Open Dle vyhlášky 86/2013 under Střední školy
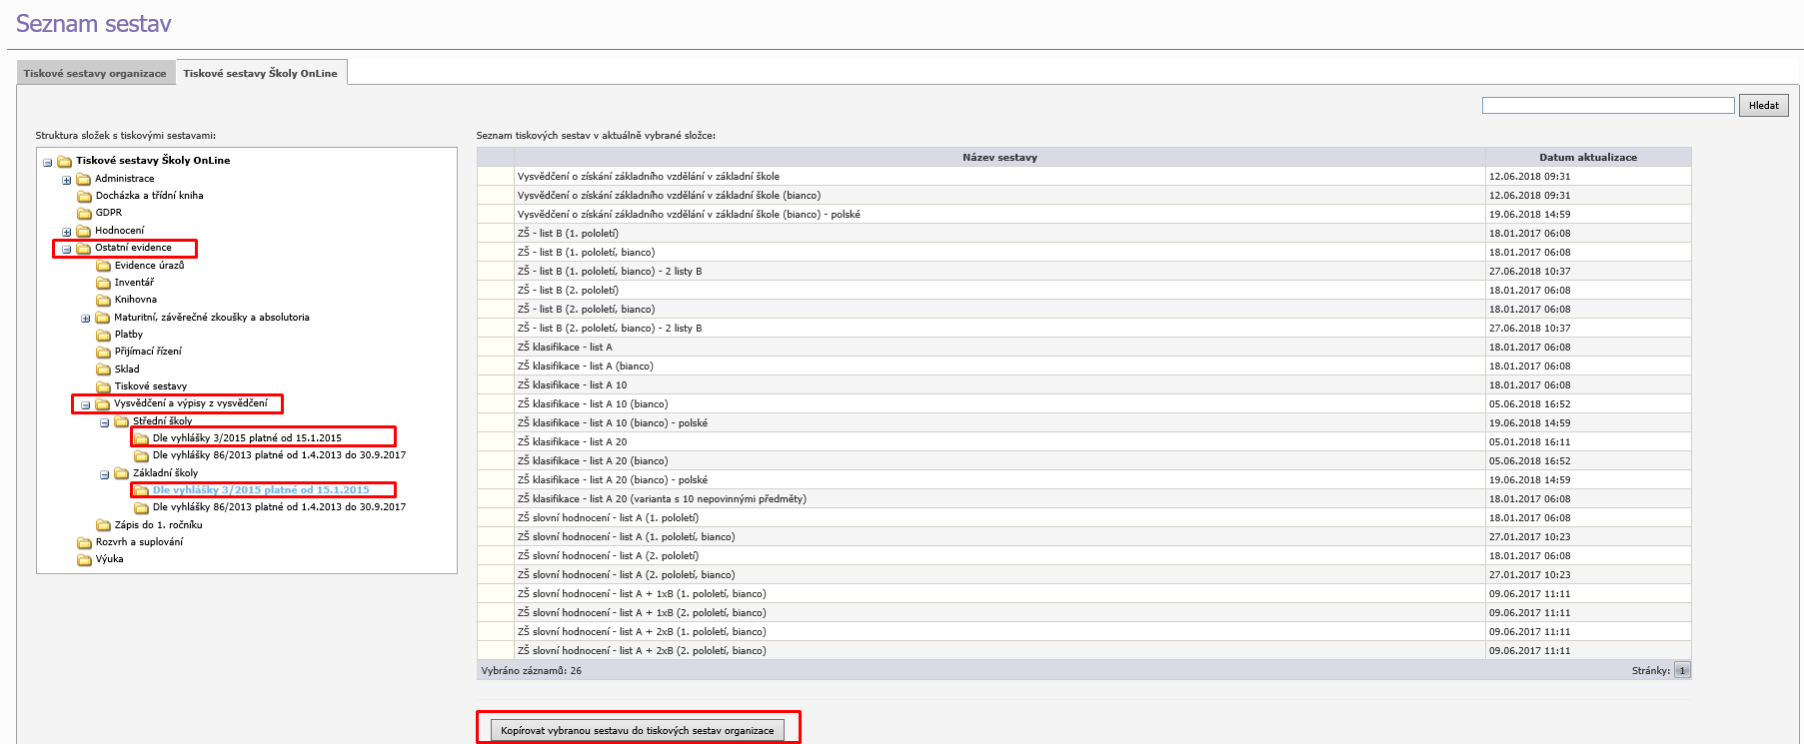Viewport: 1804px width, 744px height. tap(279, 455)
